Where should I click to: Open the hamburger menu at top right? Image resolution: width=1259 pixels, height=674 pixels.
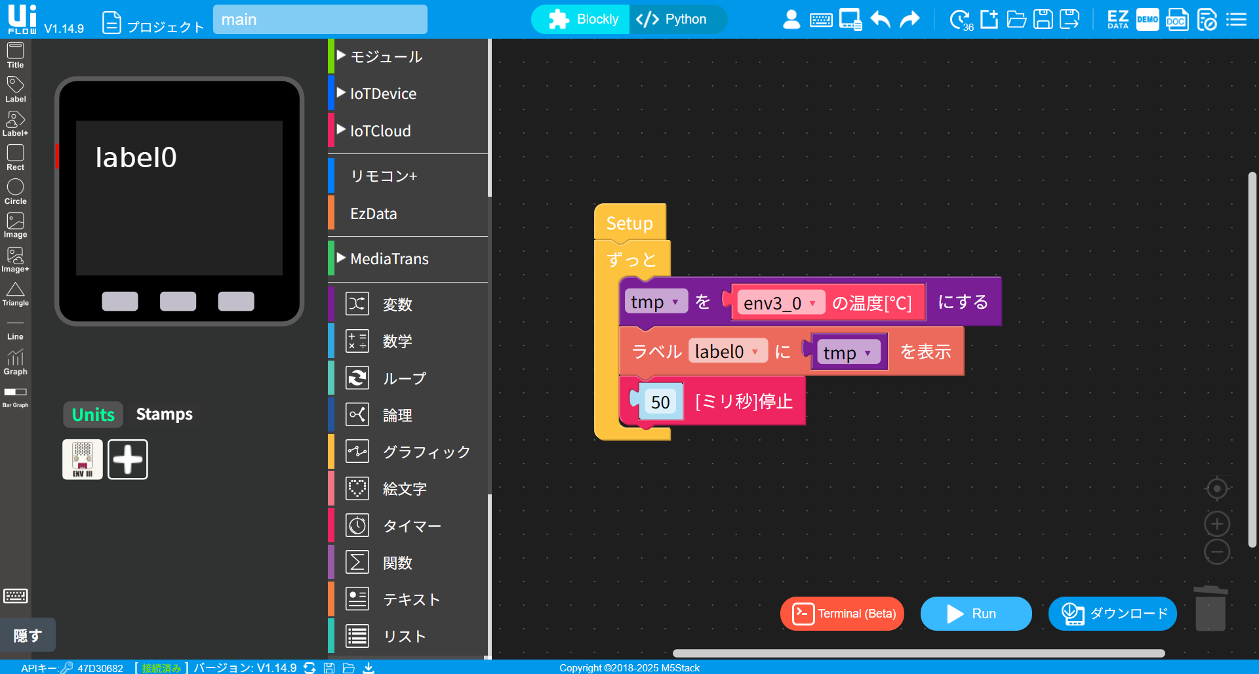[1236, 19]
